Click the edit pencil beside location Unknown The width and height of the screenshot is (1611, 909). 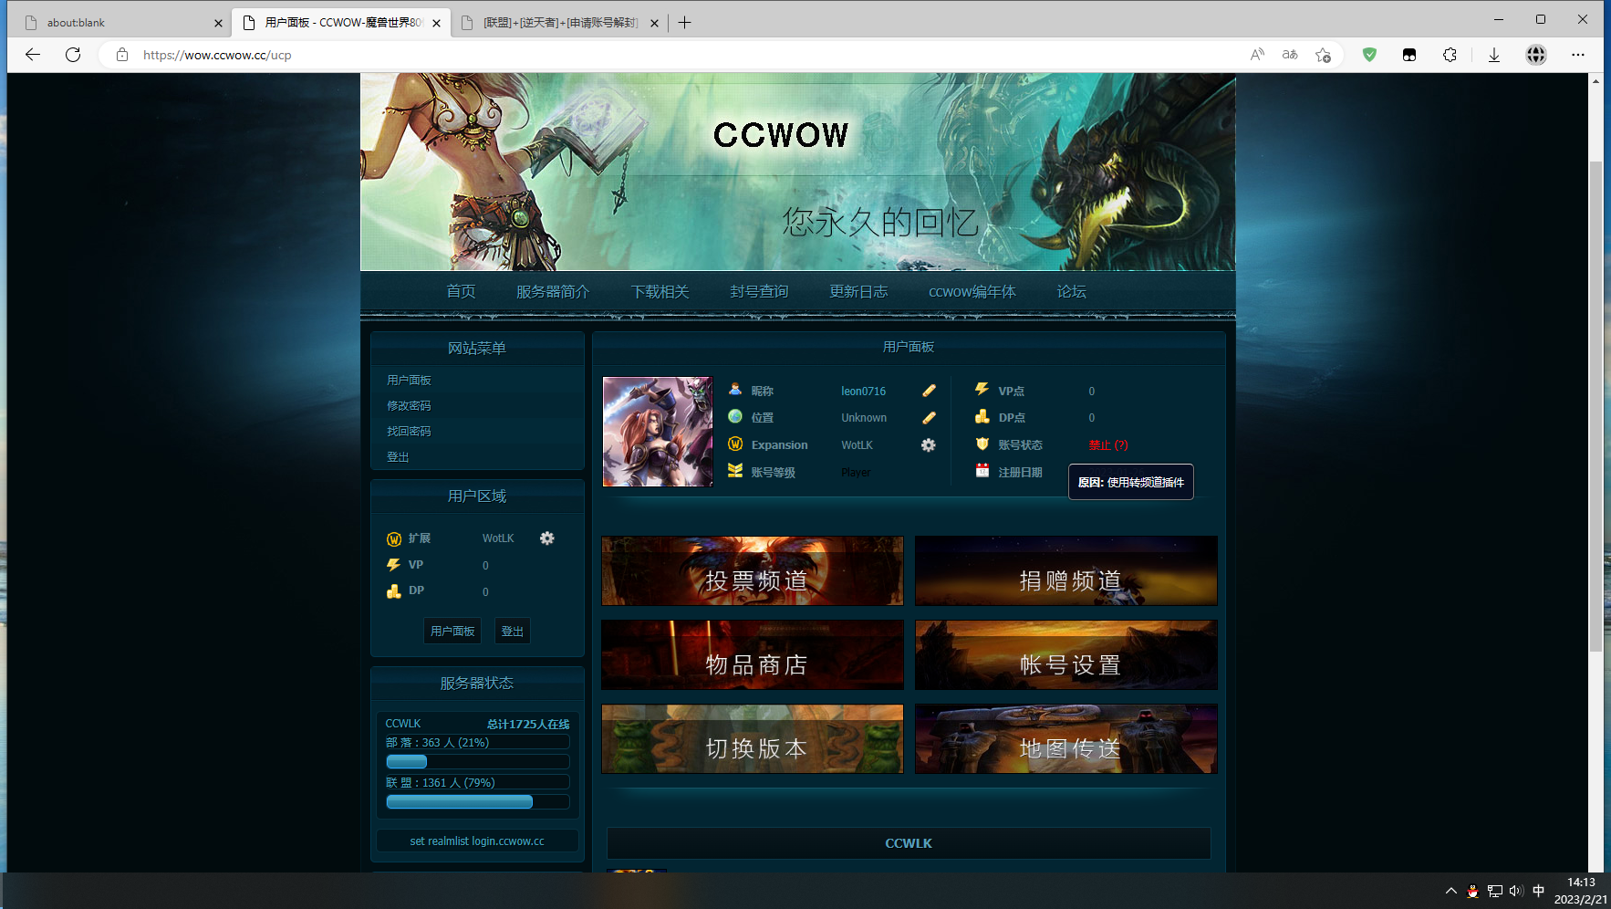coord(929,418)
